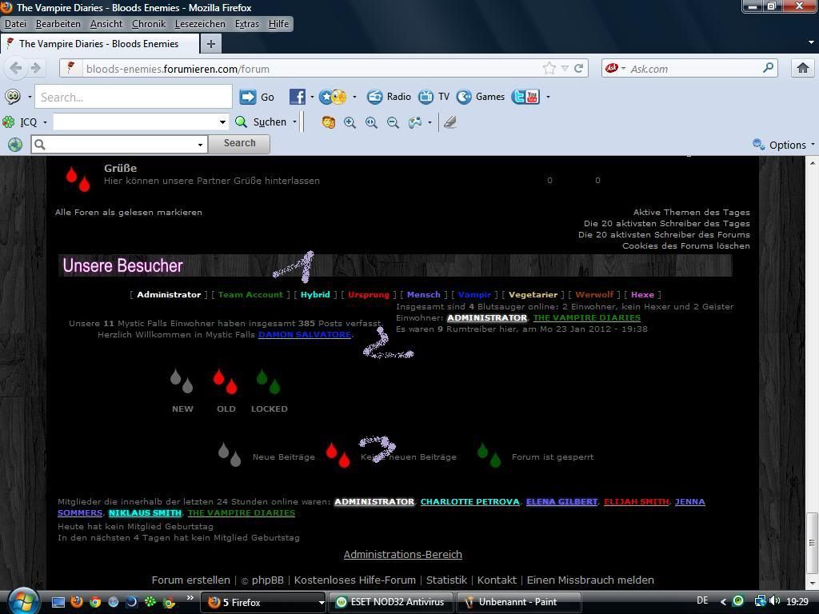
Task: Open the Windows Start orb
Action: (x=23, y=601)
